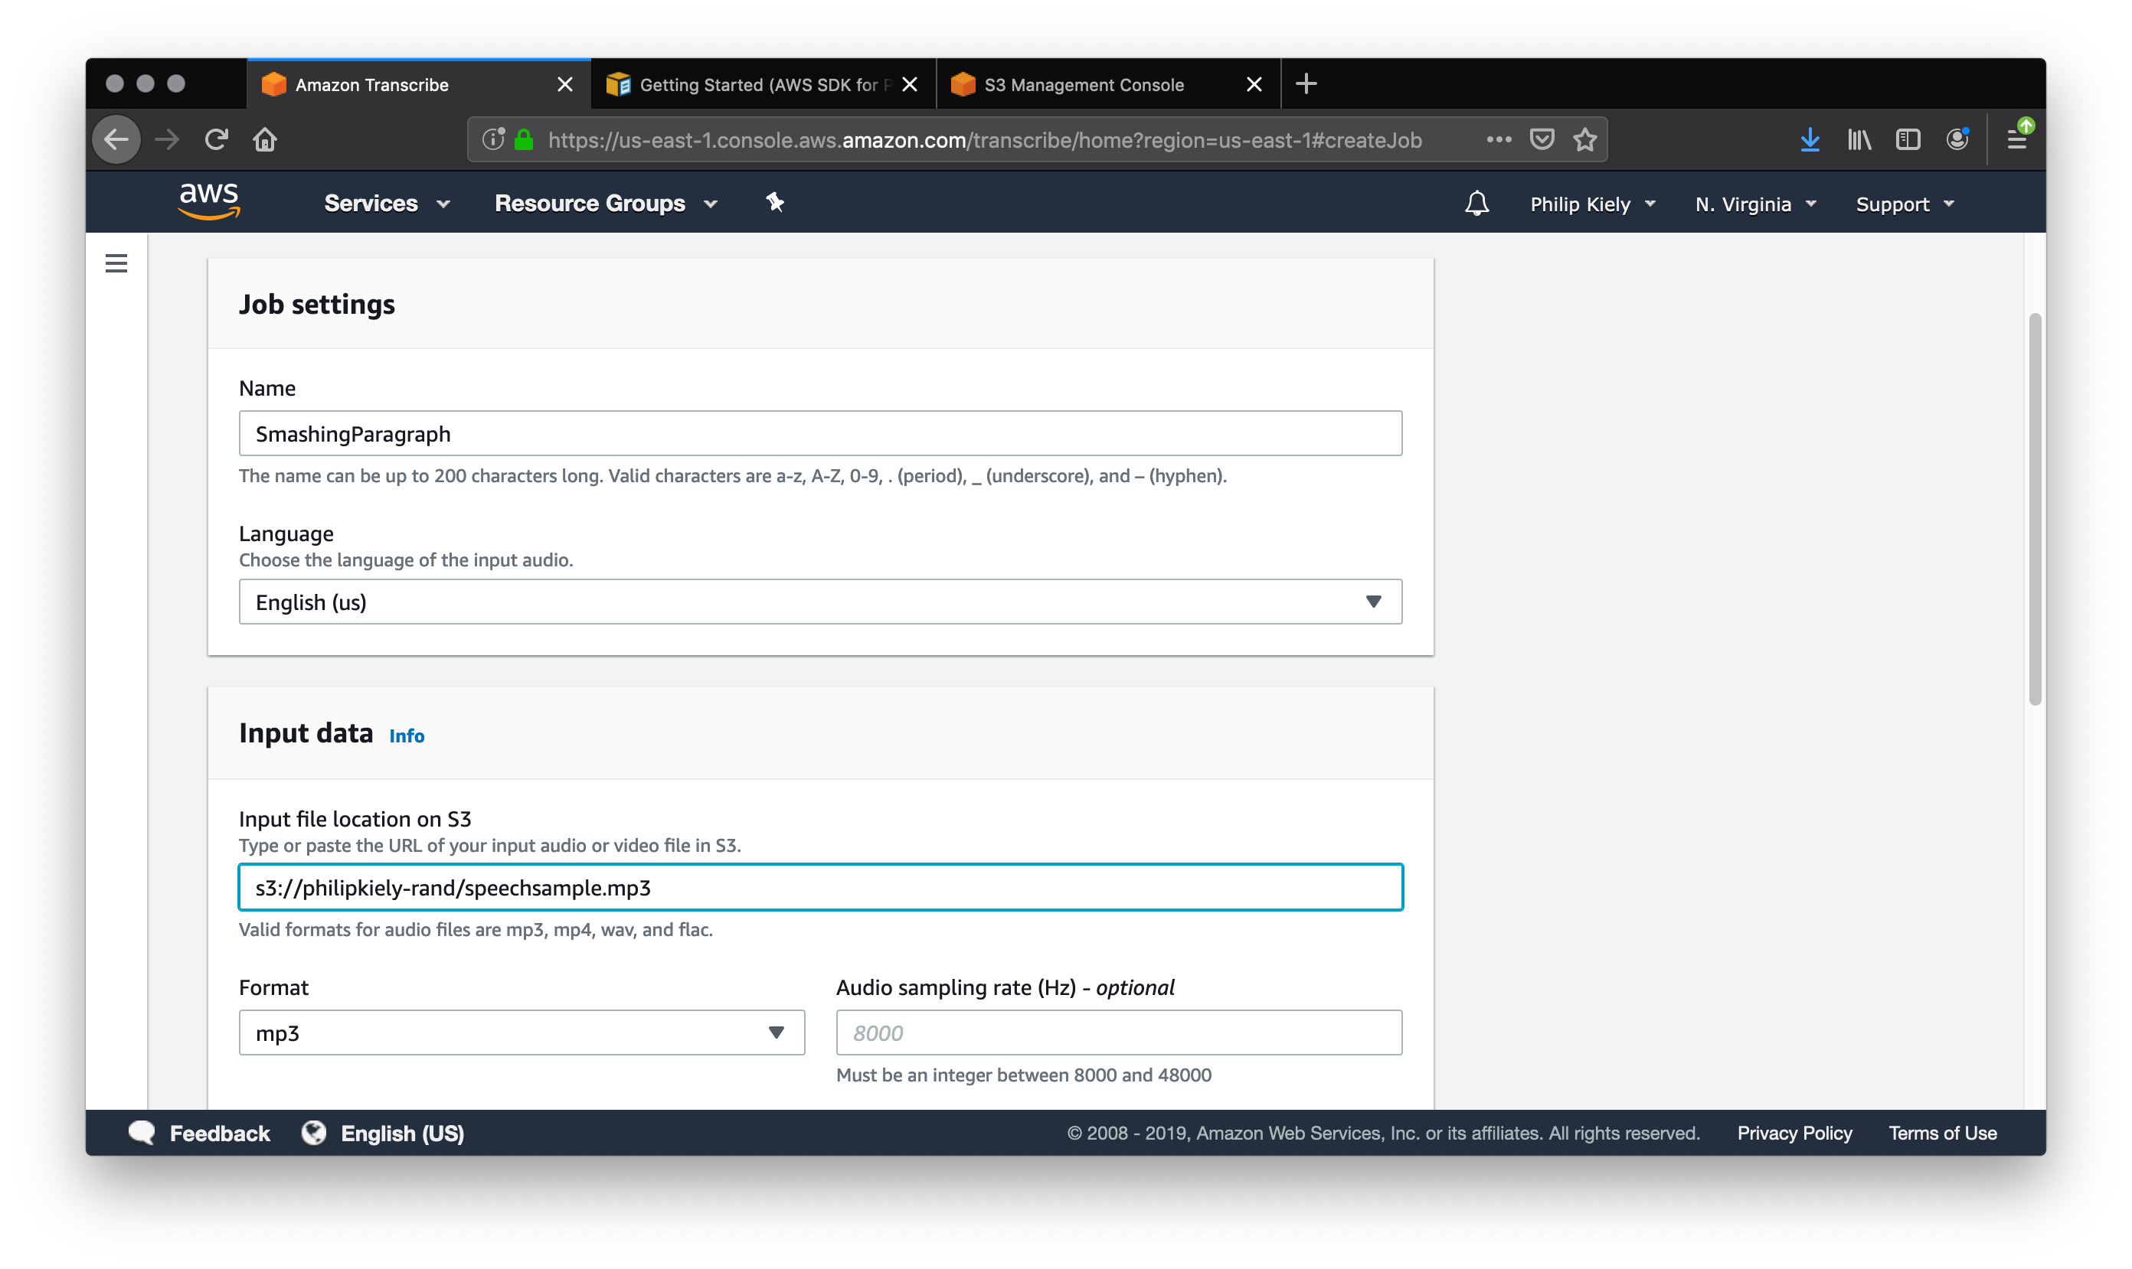Viewport: 2132px width, 1269px height.
Task: Switch to the Amazon Transcribe tab
Action: pos(417,83)
